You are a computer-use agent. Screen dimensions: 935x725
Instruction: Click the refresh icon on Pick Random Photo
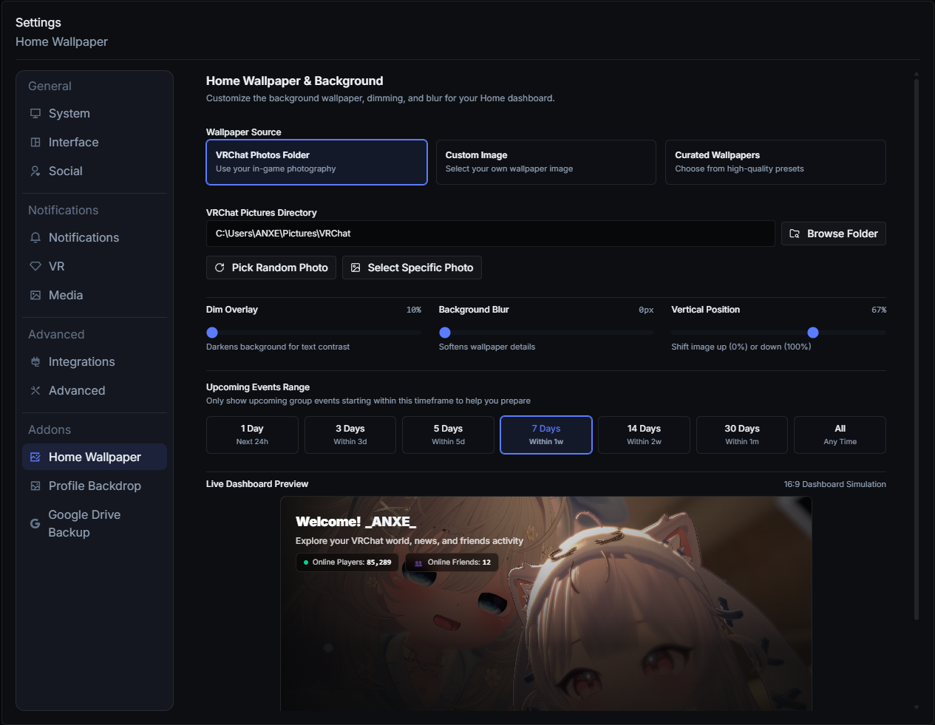[220, 268]
